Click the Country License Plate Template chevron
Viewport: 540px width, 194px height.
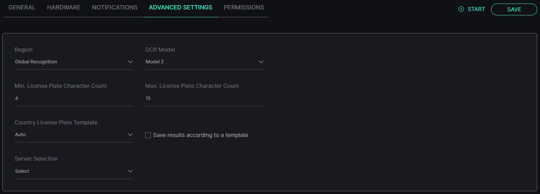(x=130, y=135)
